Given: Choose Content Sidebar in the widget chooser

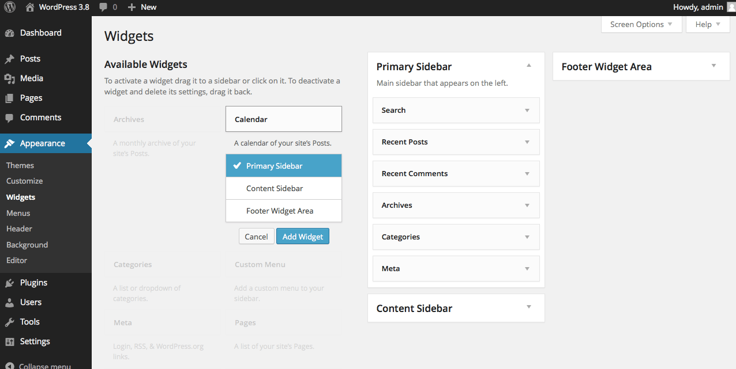Looking at the screenshot, I should pos(284,188).
